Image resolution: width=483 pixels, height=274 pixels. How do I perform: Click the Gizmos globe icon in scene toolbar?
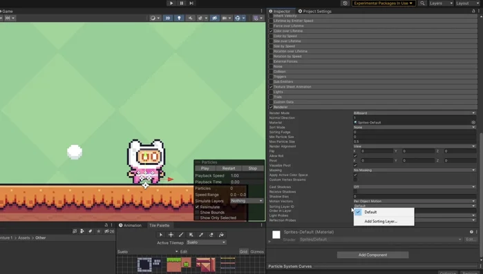(x=238, y=18)
